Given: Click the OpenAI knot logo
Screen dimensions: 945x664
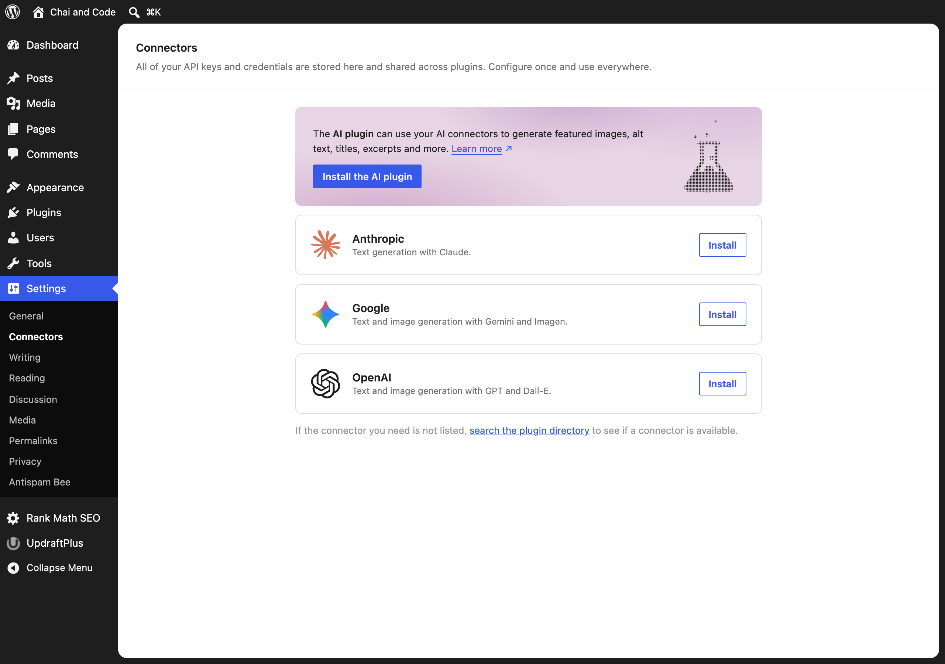Looking at the screenshot, I should coord(325,383).
